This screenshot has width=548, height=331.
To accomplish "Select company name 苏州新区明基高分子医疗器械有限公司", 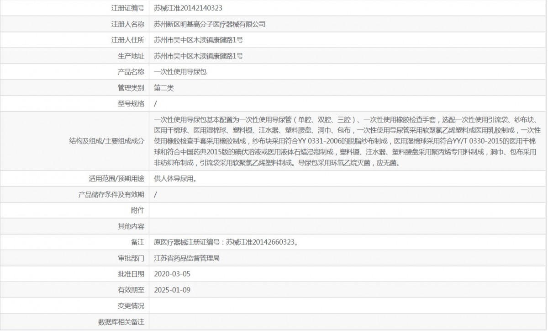I will pos(210,24).
